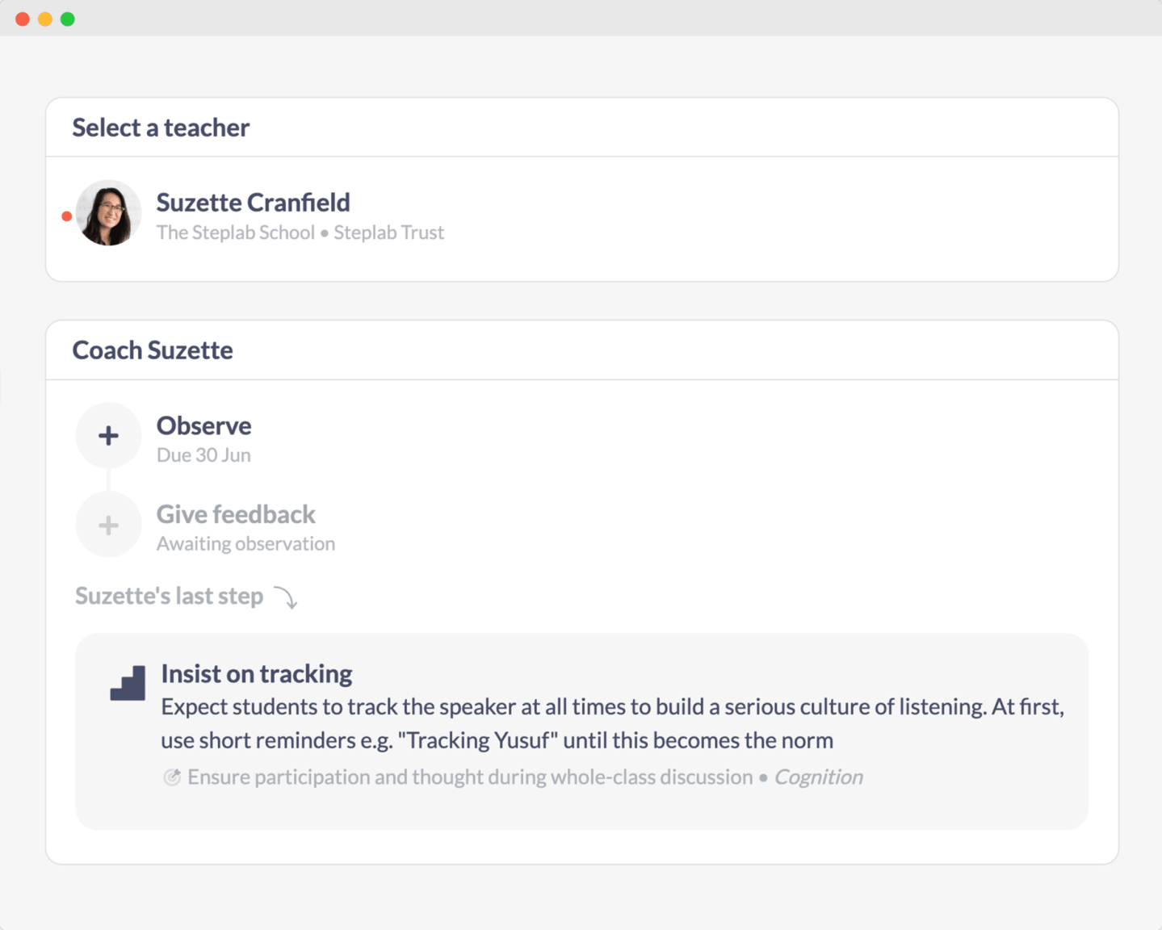Viewport: 1162px width, 930px height.
Task: Click the small target goal icon
Action: tap(172, 777)
